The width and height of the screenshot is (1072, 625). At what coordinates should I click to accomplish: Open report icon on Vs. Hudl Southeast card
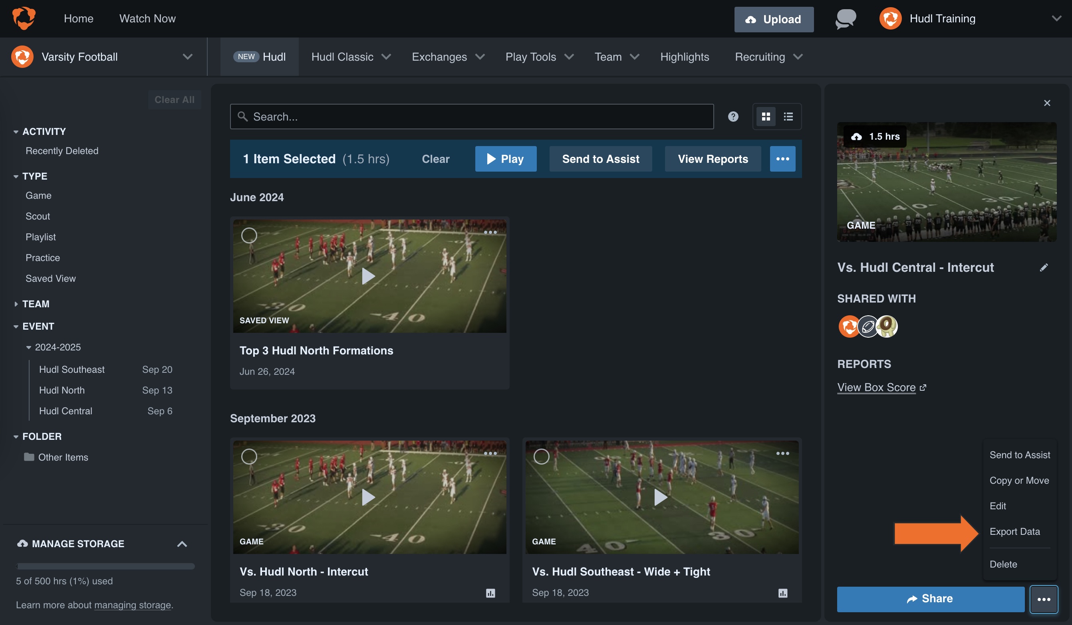783,593
